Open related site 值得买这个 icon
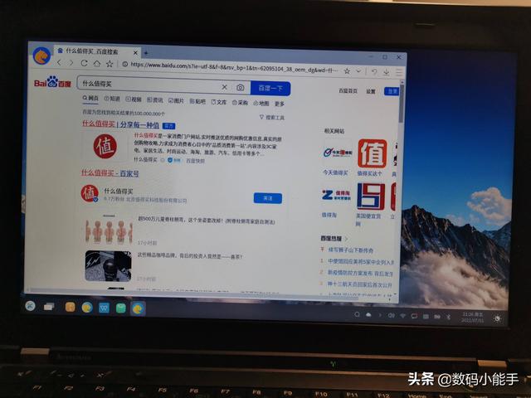The height and width of the screenshot is (398, 531). (373, 153)
